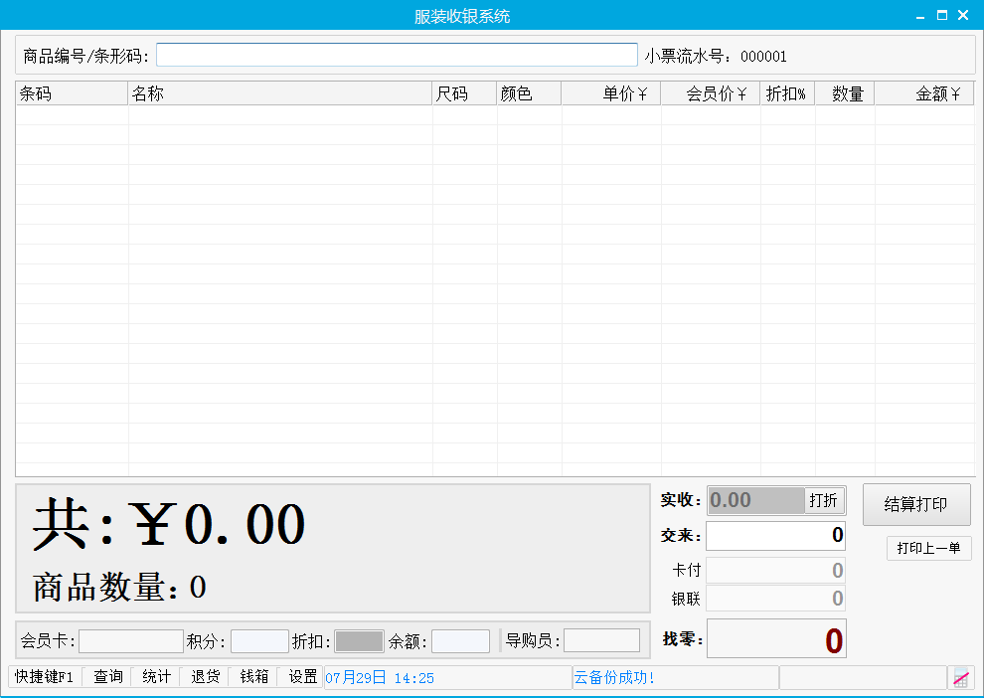This screenshot has width=984, height=698.
Task: Click the chart icon in status bar
Action: (x=961, y=678)
